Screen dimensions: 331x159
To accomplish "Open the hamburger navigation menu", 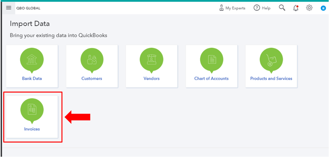I will (x=9, y=8).
